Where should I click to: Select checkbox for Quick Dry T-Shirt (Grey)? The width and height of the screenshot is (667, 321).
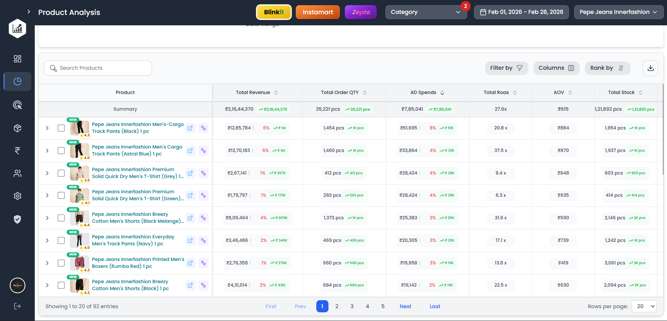(x=61, y=173)
